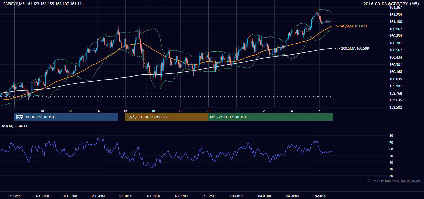Click hour label 14 beneath the price chart
The image size is (424, 199).
pos(98,111)
